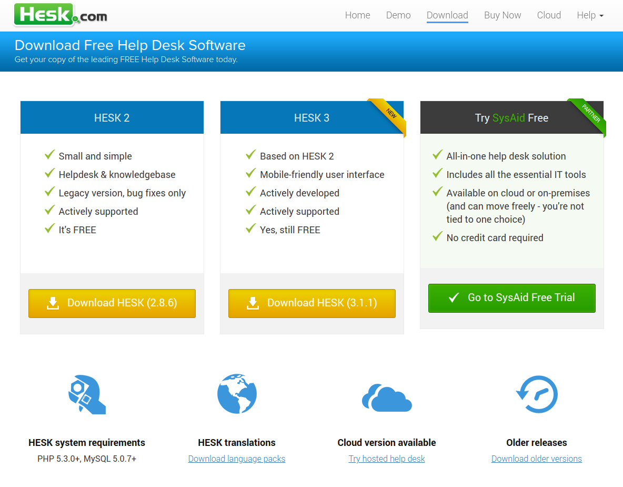The width and height of the screenshot is (623, 487).
Task: Click the 'PHP 5.3.0+, MySQL 5.0.7+' text
Action: [87, 459]
